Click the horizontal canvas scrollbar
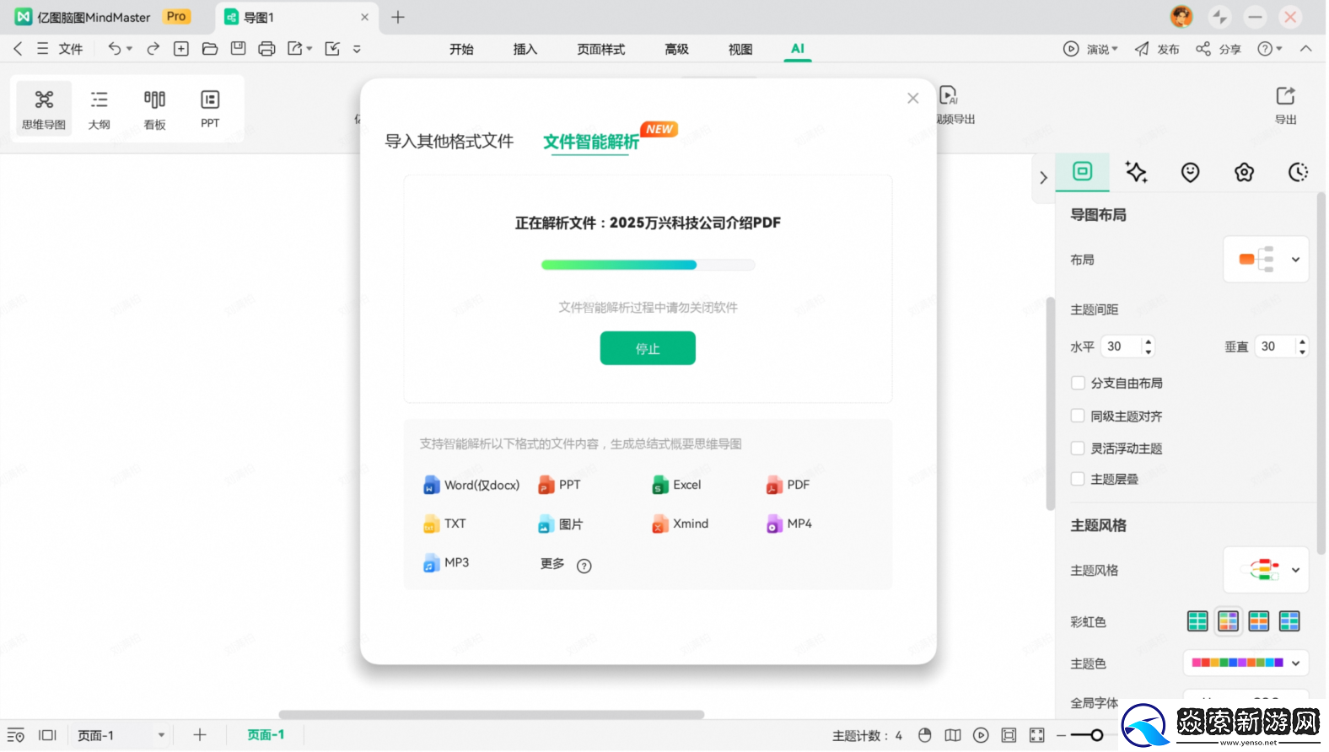 click(492, 715)
